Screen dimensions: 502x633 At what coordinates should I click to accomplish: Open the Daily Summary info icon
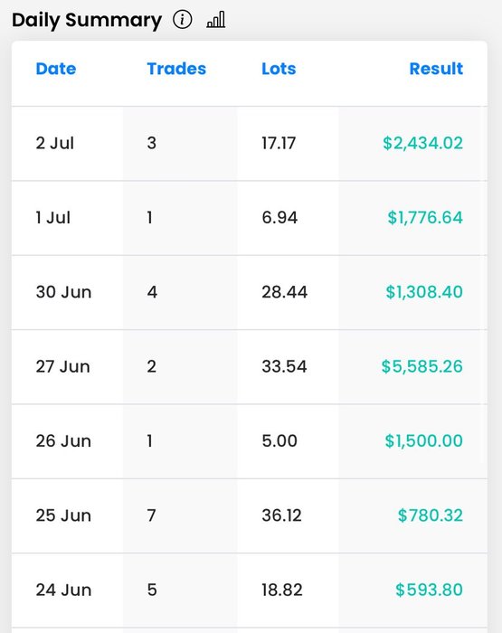click(182, 19)
